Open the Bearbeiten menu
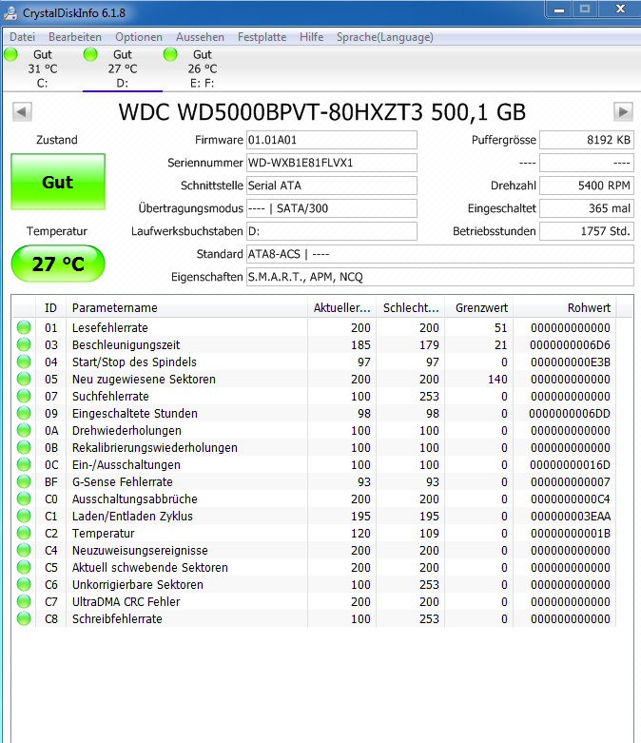Viewport: 641px width, 743px height. pos(75,37)
